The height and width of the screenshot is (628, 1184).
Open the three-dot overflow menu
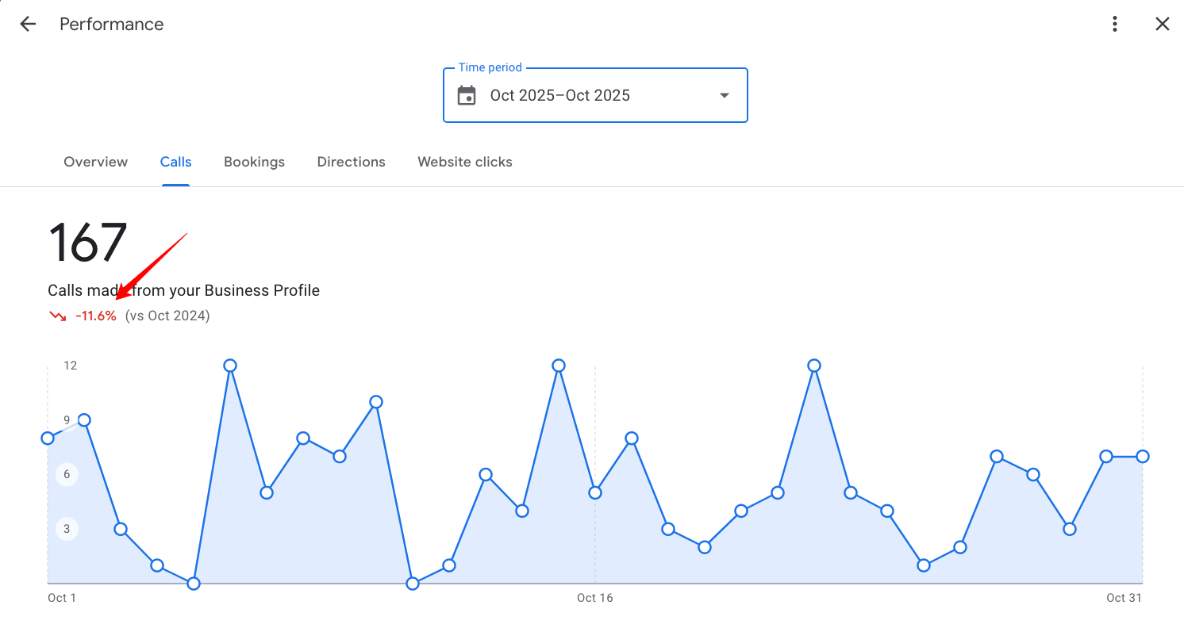(x=1114, y=24)
